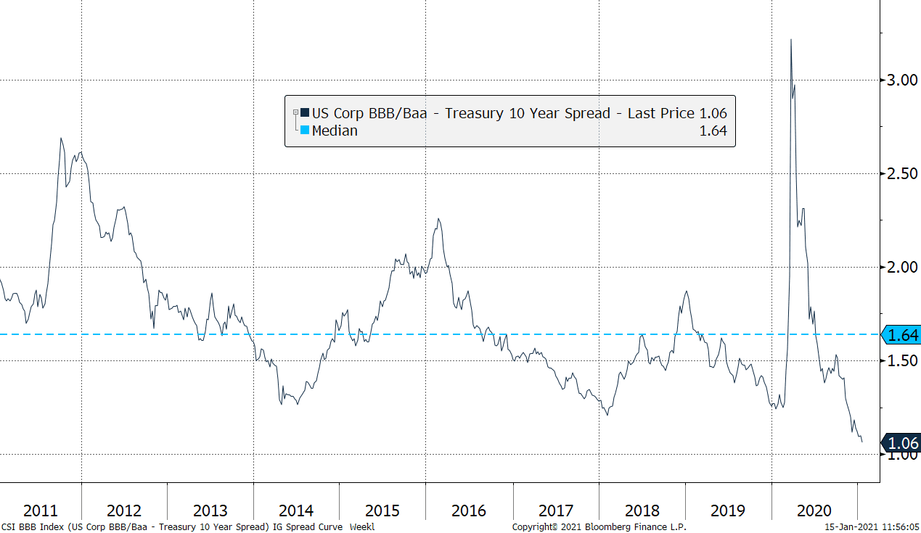Click the dark 1.06 last price axis tag
The image size is (921, 533).
coord(901,443)
